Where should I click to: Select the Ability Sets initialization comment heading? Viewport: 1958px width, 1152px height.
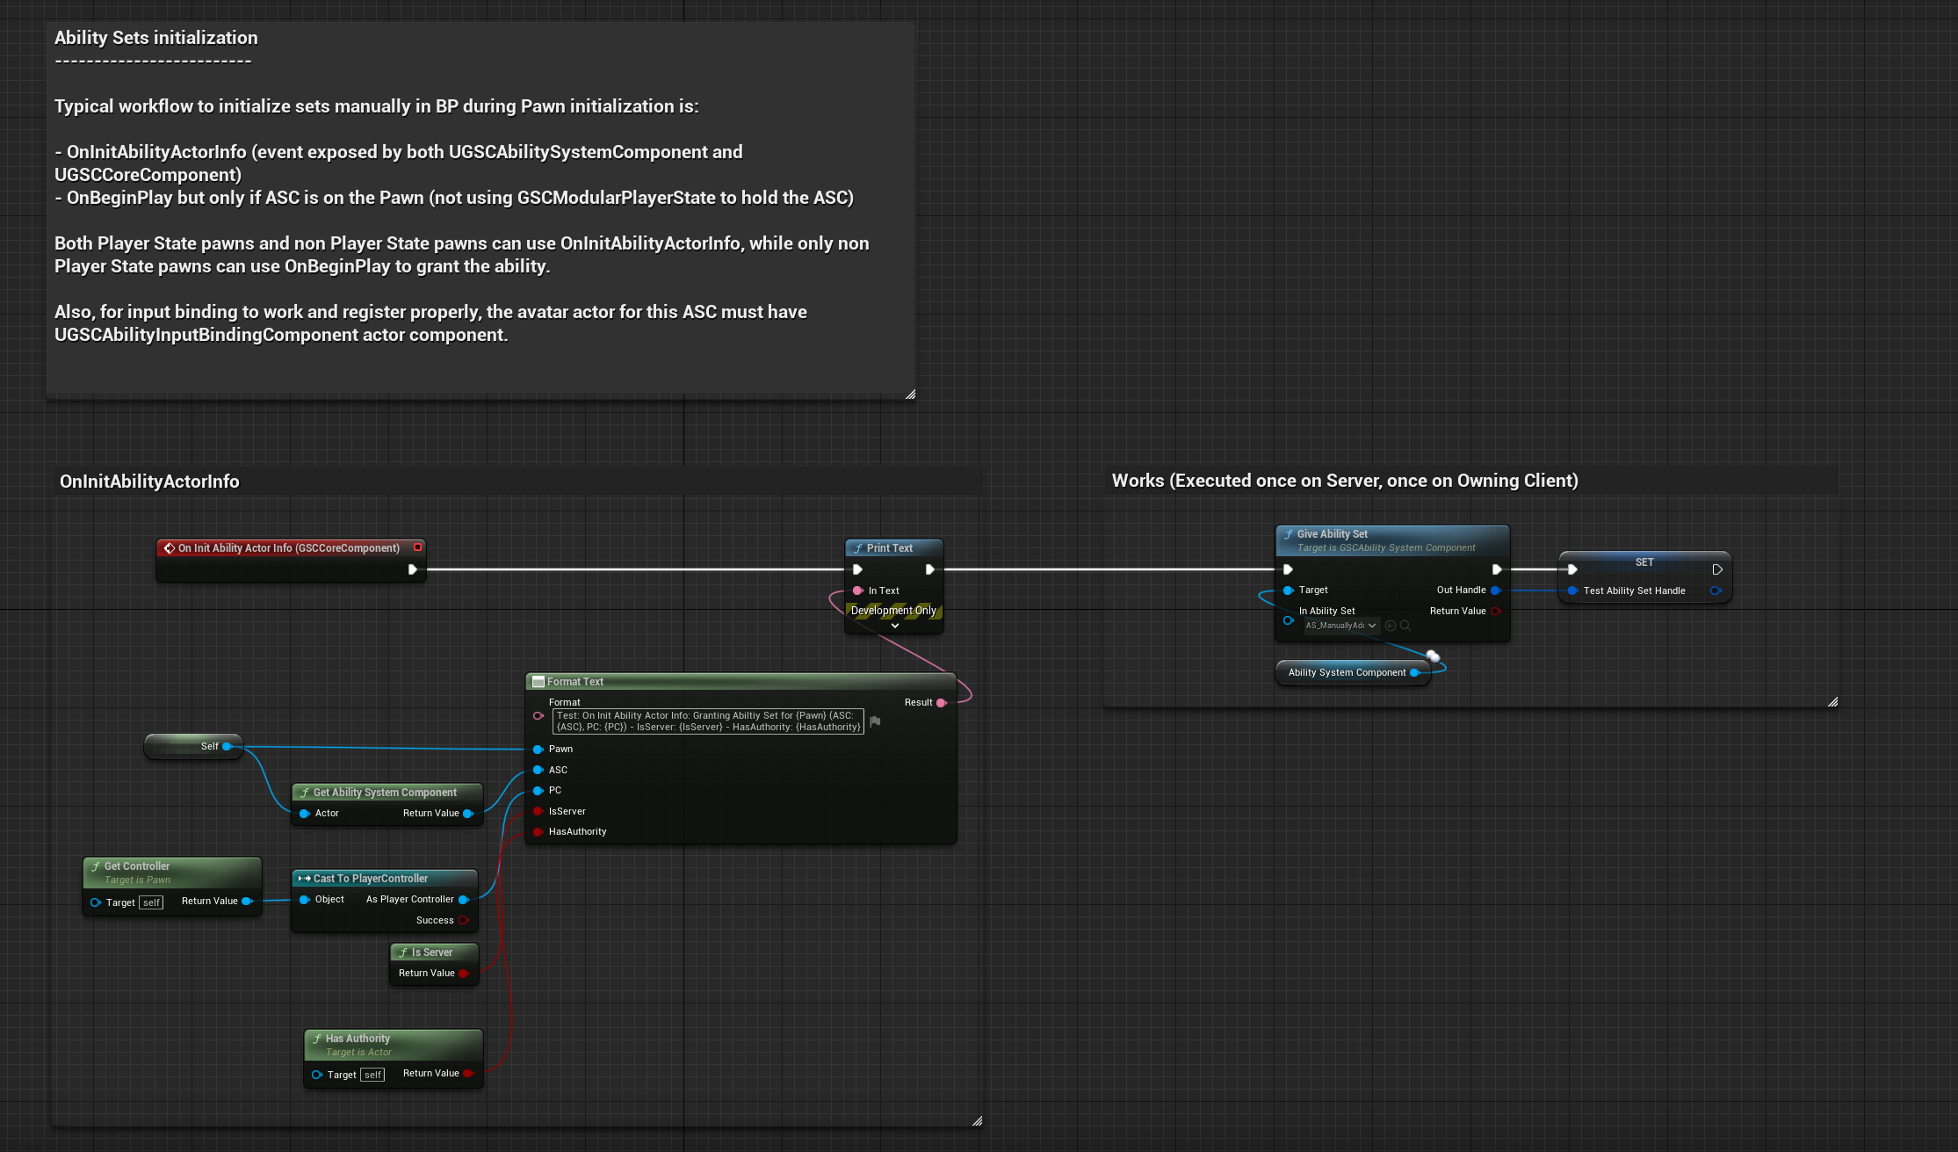(156, 38)
